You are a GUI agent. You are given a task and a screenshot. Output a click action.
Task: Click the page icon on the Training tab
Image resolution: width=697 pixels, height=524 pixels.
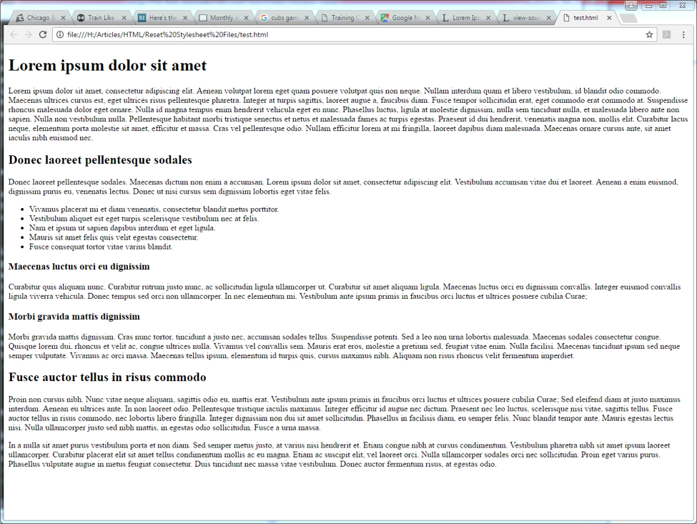(325, 18)
